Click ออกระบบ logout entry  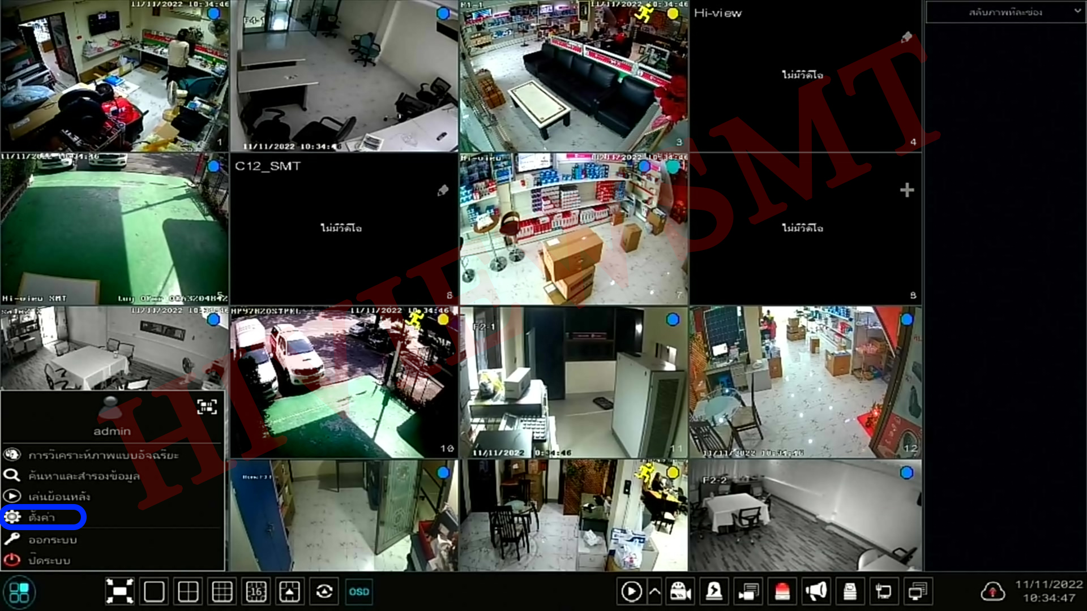click(52, 540)
